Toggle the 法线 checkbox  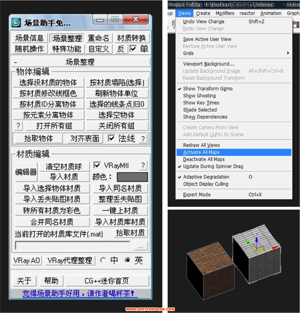[x=111, y=138]
